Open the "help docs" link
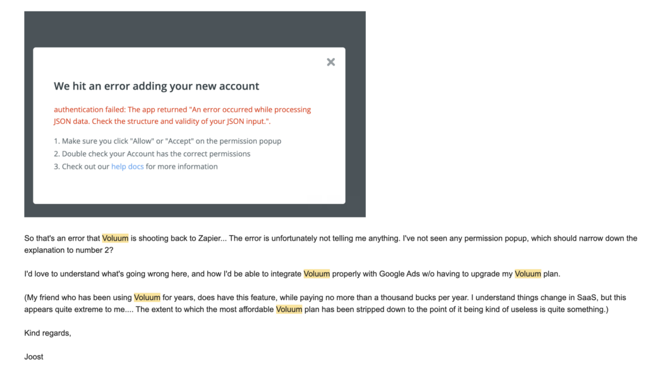The width and height of the screenshot is (647, 367). (128, 167)
